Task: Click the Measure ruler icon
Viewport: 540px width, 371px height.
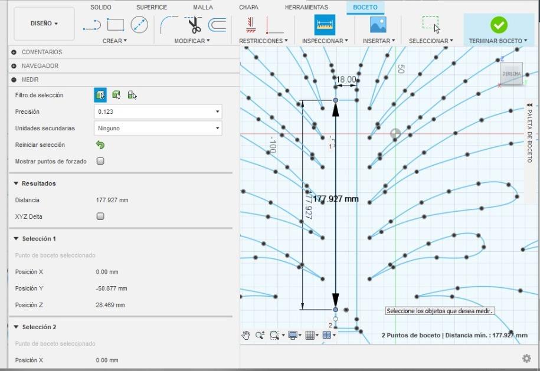Action: (x=325, y=25)
